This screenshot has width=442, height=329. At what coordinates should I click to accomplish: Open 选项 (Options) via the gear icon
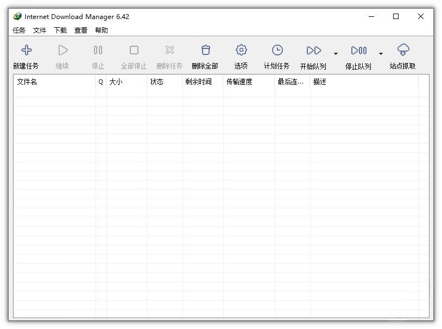pyautogui.click(x=241, y=49)
